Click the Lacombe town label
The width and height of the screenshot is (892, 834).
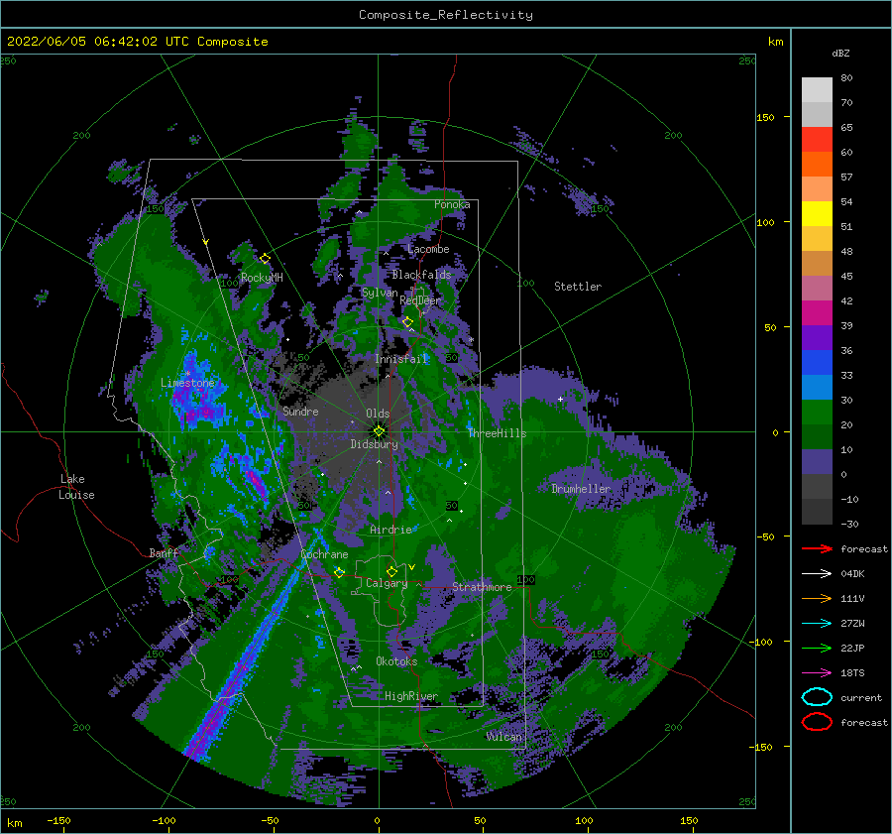tap(428, 249)
